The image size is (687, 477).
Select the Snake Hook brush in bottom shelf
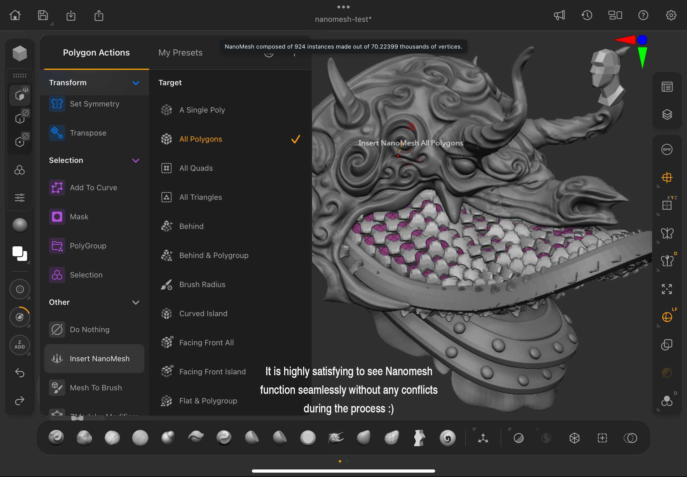pyautogui.click(x=336, y=438)
